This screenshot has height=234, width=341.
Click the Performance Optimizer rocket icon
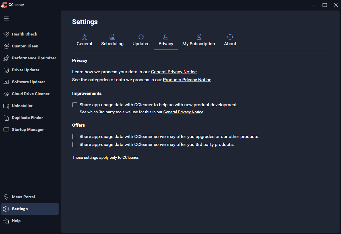(6, 58)
